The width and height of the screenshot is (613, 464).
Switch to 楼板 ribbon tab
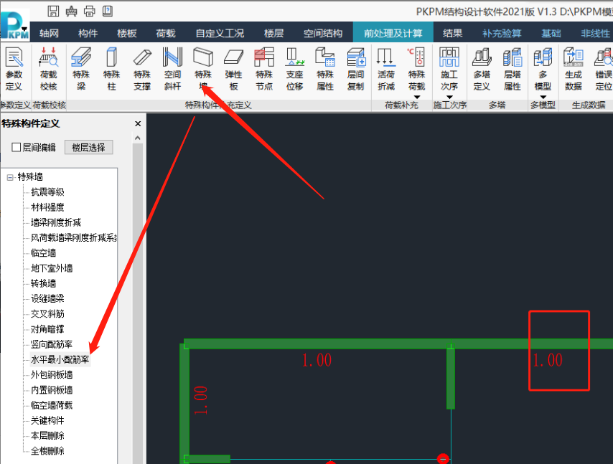(x=126, y=33)
